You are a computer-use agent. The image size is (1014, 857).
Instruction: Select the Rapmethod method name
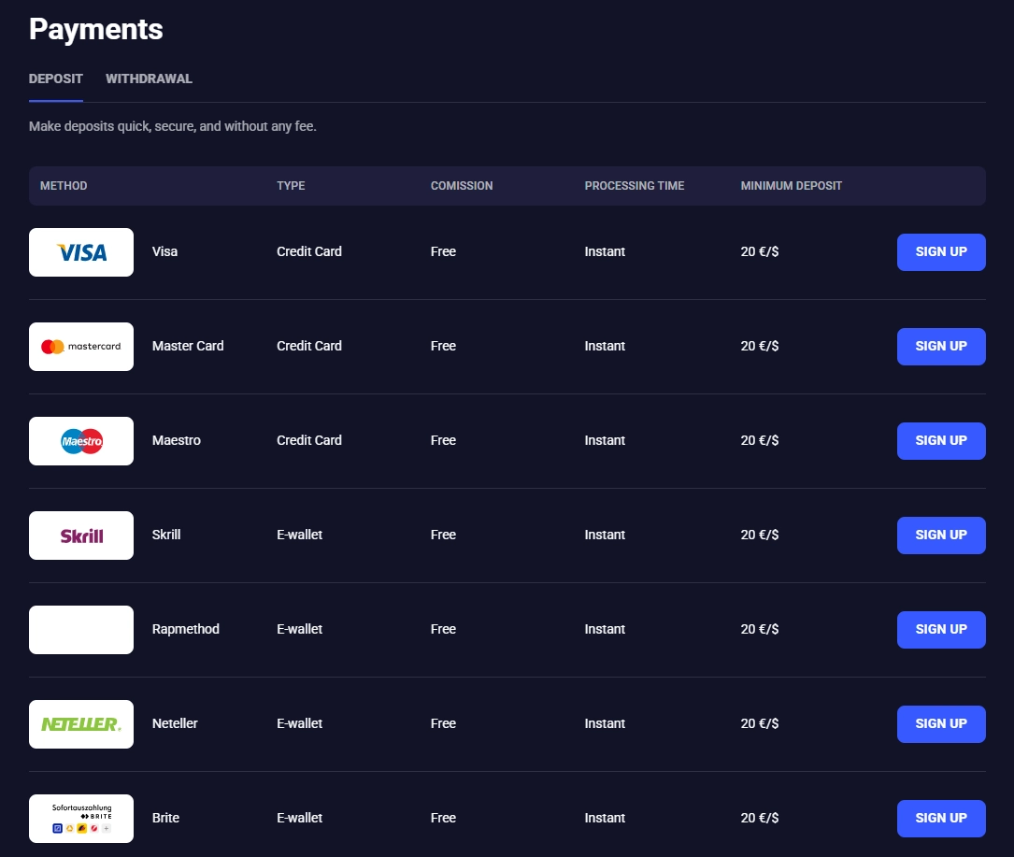(186, 629)
